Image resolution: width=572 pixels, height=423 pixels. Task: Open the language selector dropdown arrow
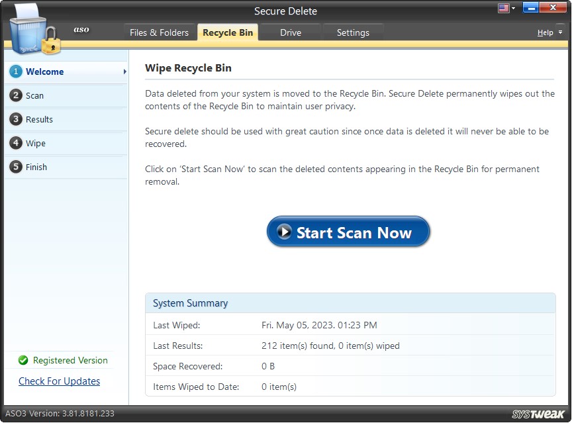[513, 8]
